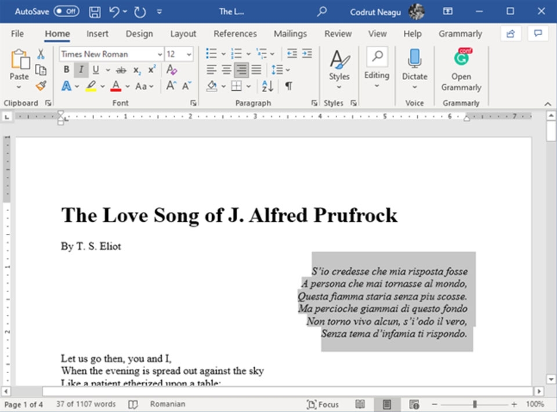Clear all formatting from selection
The width and height of the screenshot is (557, 412).
pos(172,70)
